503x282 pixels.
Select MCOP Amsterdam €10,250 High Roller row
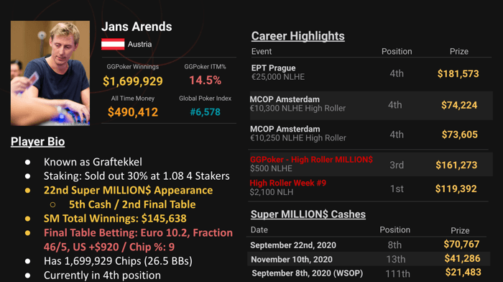369,135
